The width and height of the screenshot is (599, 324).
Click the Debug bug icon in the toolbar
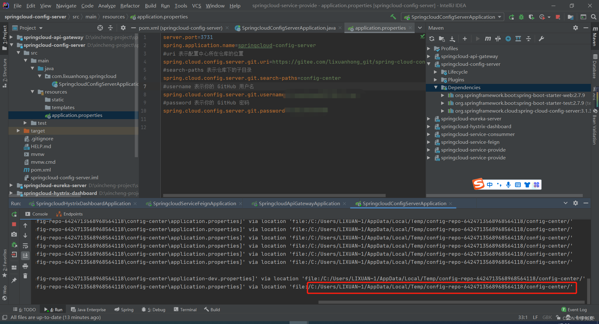[521, 17]
